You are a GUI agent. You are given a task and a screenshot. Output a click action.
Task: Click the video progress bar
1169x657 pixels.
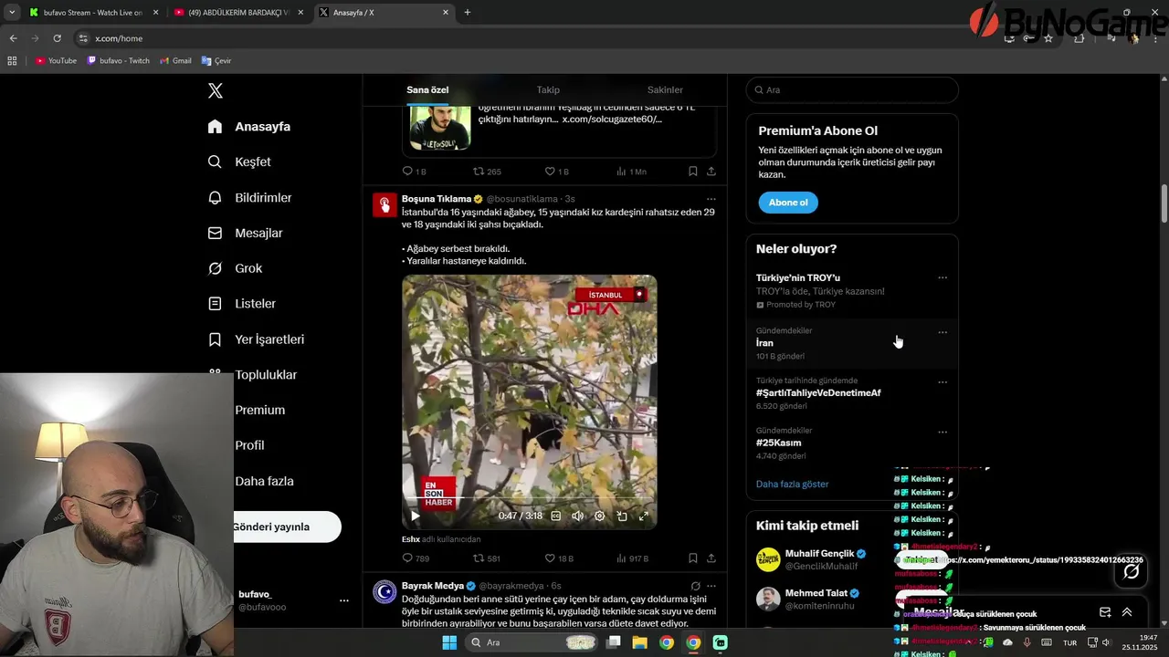point(530,499)
